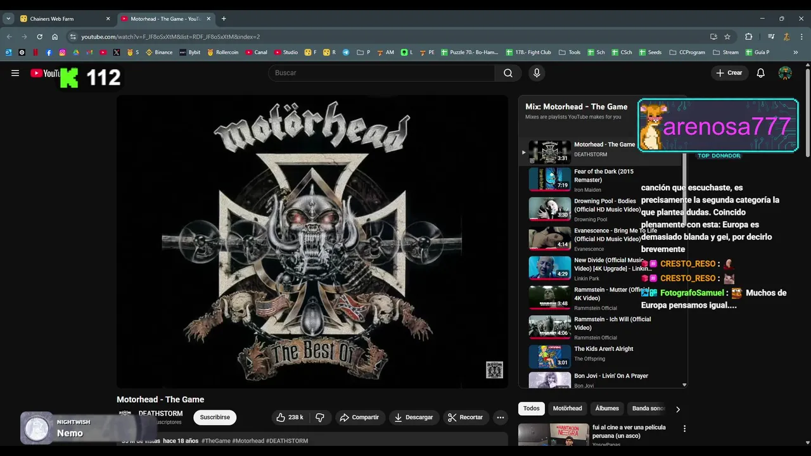
Task: Open YouTube notifications bell
Action: coord(761,73)
